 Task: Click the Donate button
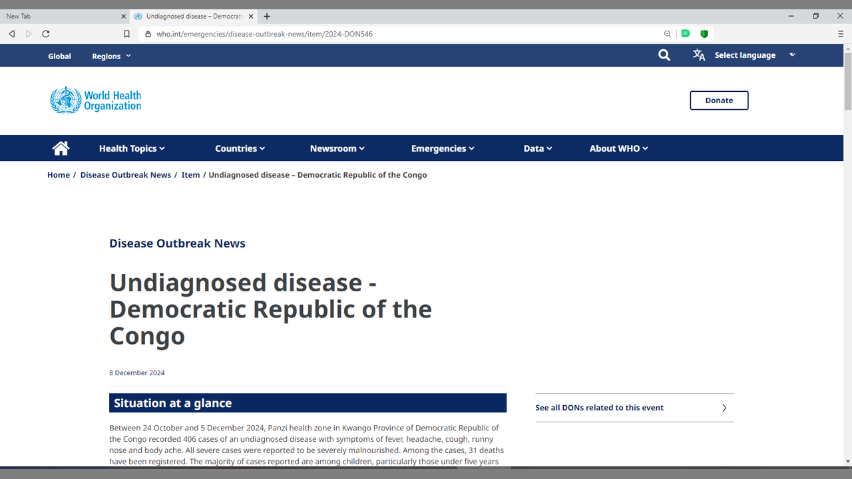click(719, 100)
